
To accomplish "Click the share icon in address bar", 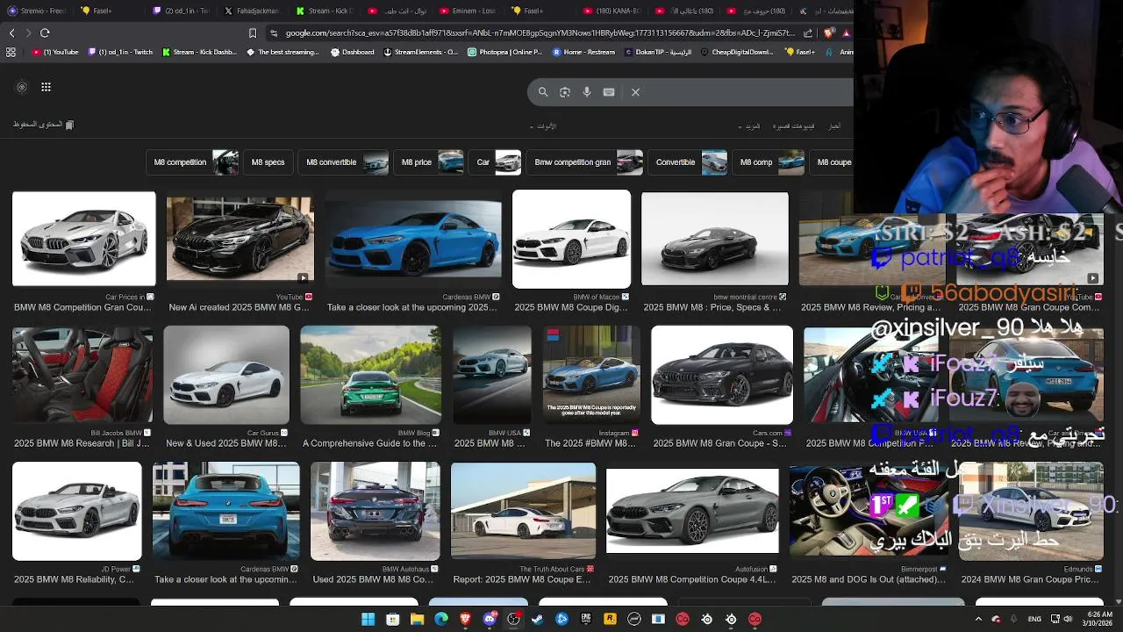I will [808, 33].
